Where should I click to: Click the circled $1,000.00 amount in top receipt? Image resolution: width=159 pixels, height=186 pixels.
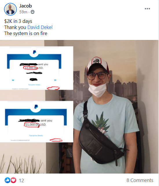tap(30, 68)
